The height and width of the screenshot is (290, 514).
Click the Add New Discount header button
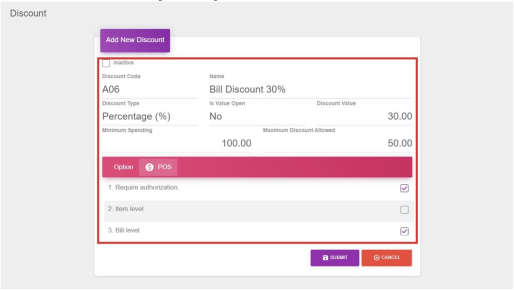tap(135, 40)
